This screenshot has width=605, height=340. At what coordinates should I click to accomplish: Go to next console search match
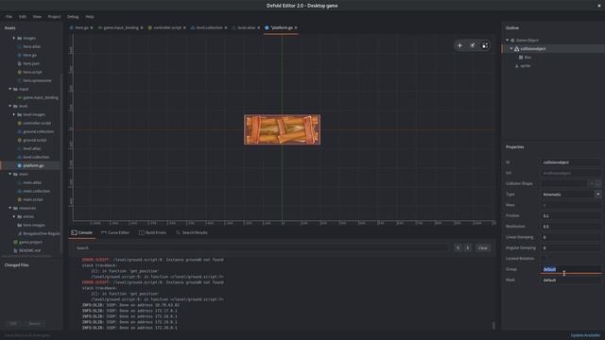click(x=467, y=247)
